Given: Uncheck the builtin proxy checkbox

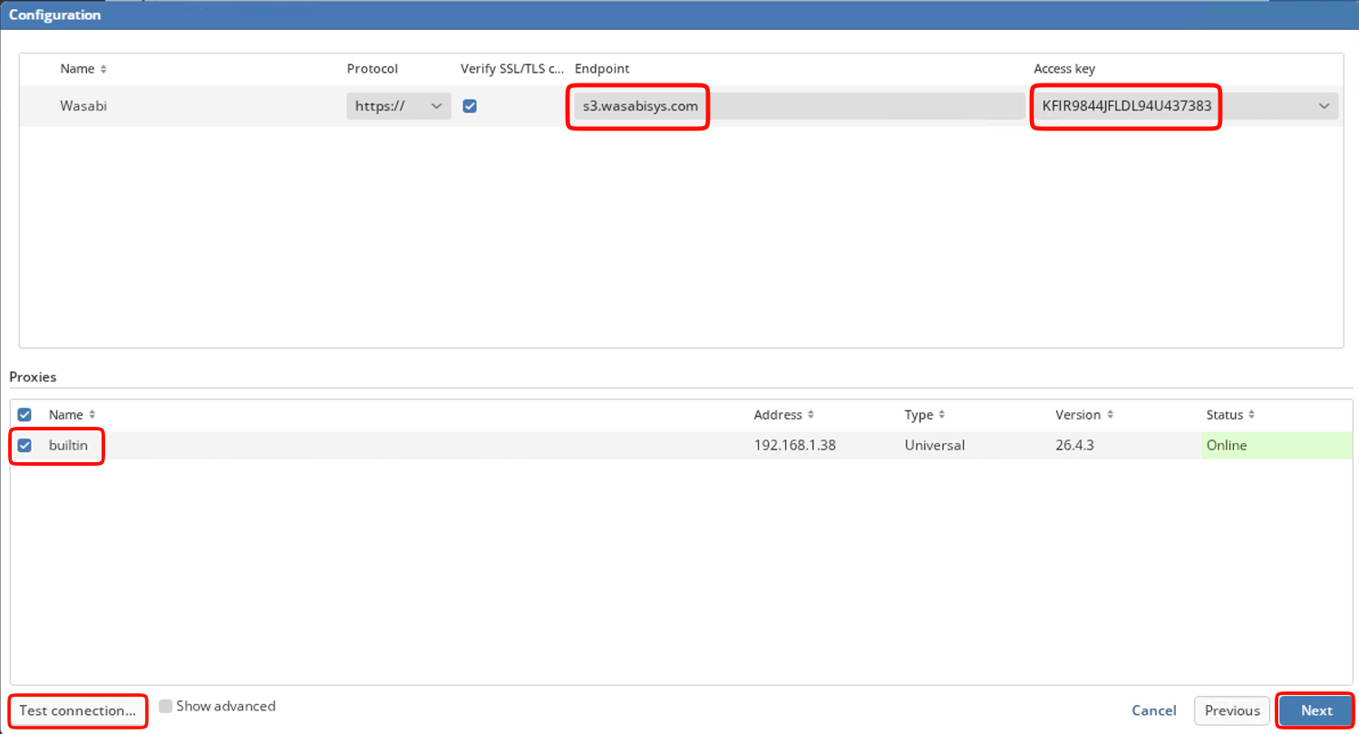Looking at the screenshot, I should [25, 446].
